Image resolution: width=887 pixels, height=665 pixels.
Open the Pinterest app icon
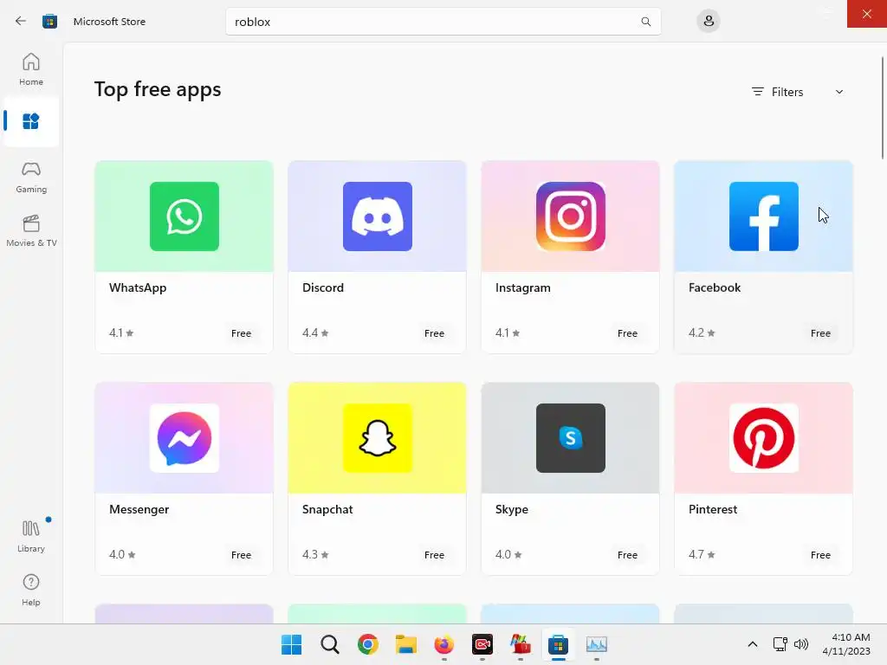[x=764, y=437]
